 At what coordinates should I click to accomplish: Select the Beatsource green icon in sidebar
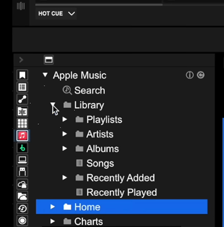[23, 148]
